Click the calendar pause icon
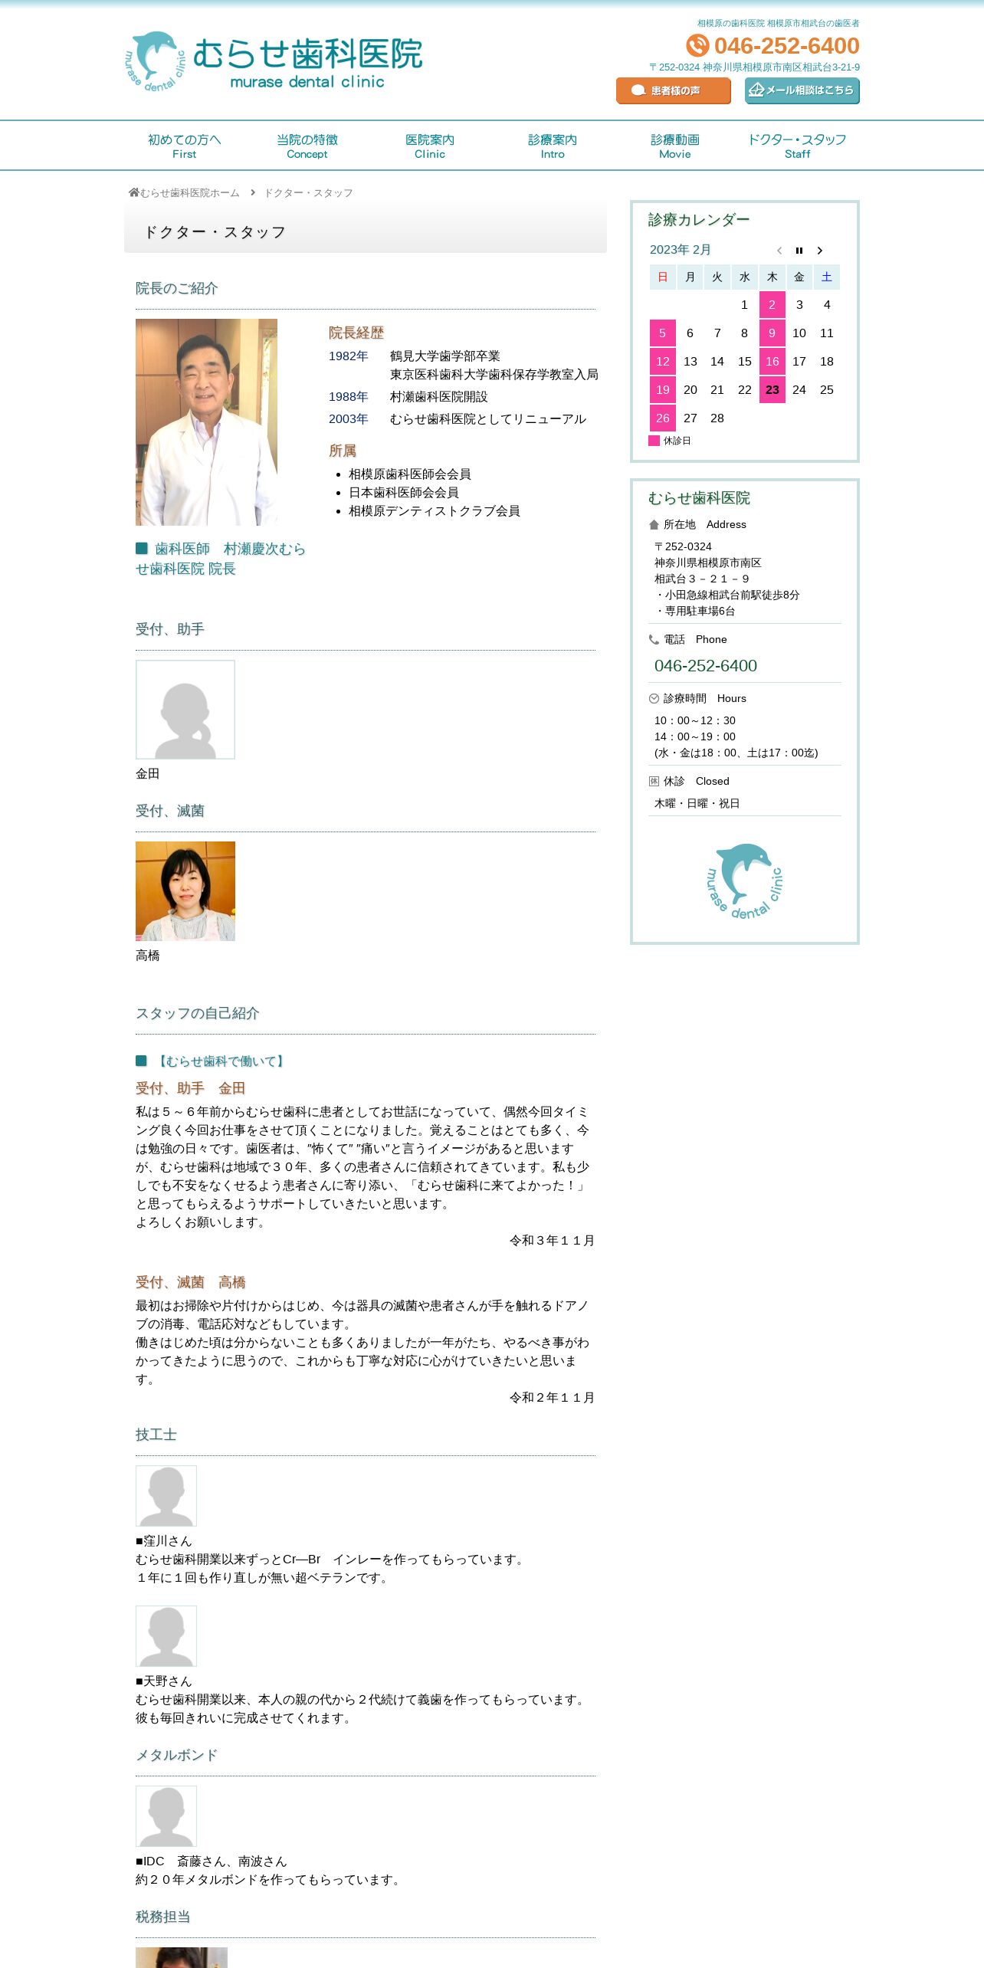Screen dimensions: 984x1968 click(x=799, y=251)
